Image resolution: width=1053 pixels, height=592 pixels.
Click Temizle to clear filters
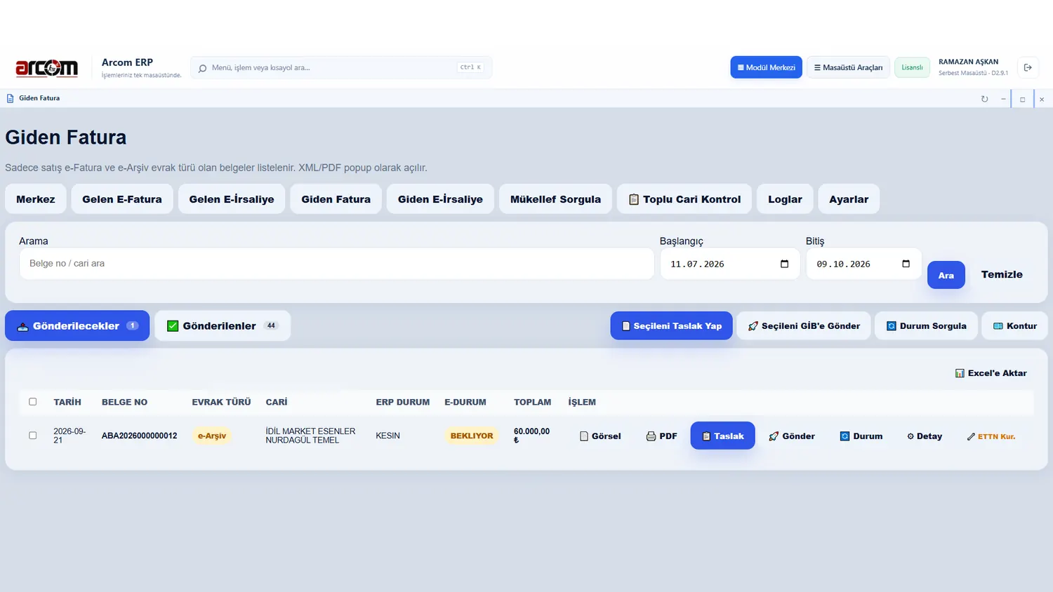pyautogui.click(x=1002, y=274)
